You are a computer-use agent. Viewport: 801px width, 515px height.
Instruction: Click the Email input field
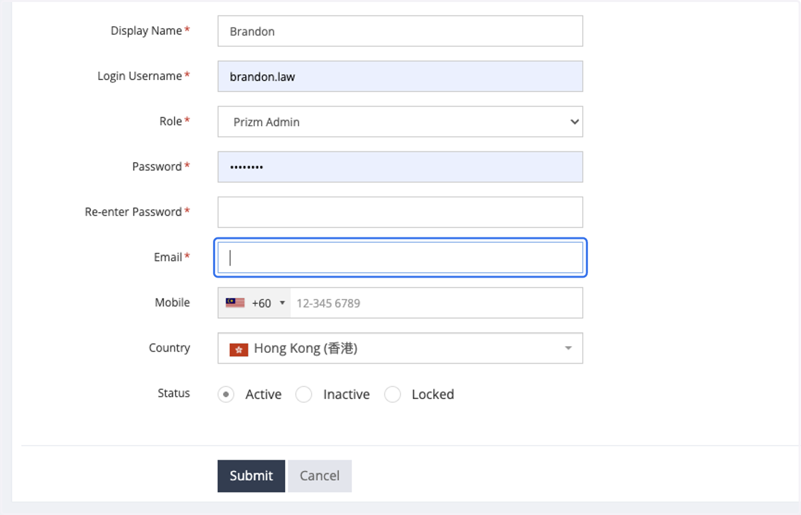[400, 257]
